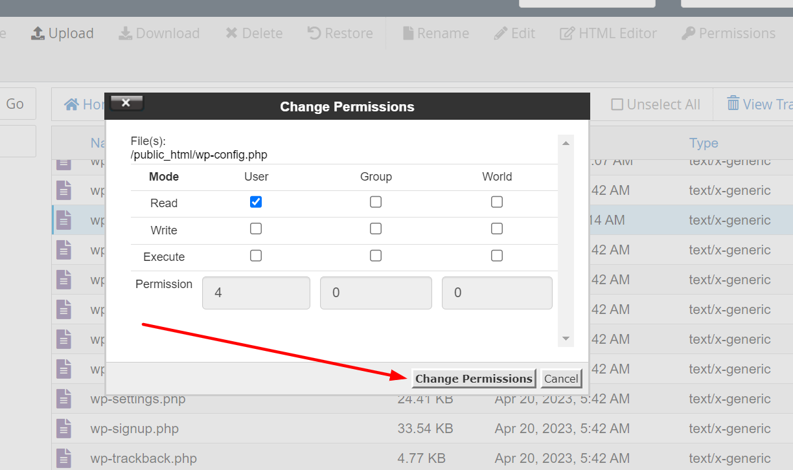
Task: Confirm with the Change Permissions button
Action: (473, 378)
